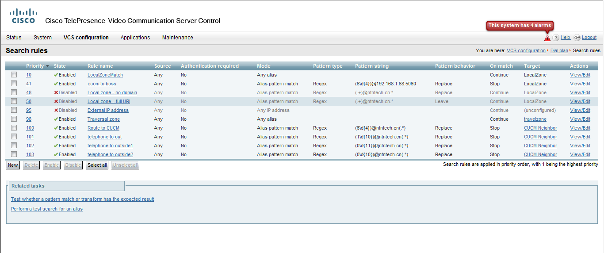Check the box for telephone to outside1
Viewport: 604px width, 253px height.
(x=14, y=146)
